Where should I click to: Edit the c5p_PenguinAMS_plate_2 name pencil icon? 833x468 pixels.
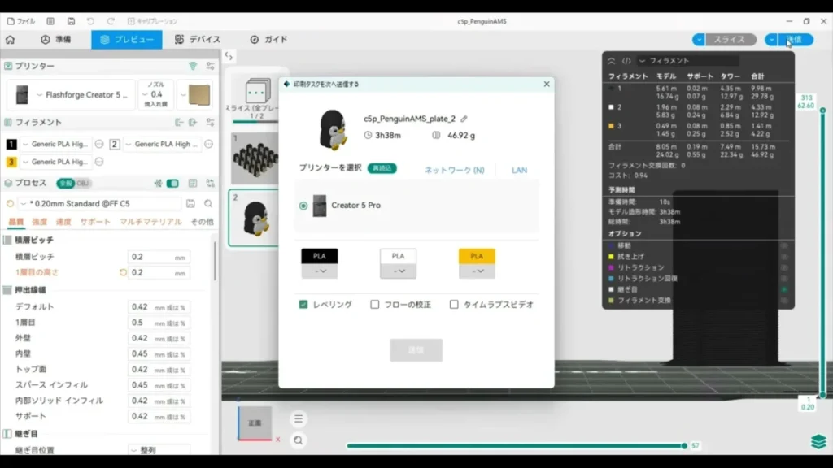click(x=464, y=119)
